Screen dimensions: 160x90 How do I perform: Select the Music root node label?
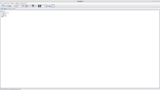point(4,11)
